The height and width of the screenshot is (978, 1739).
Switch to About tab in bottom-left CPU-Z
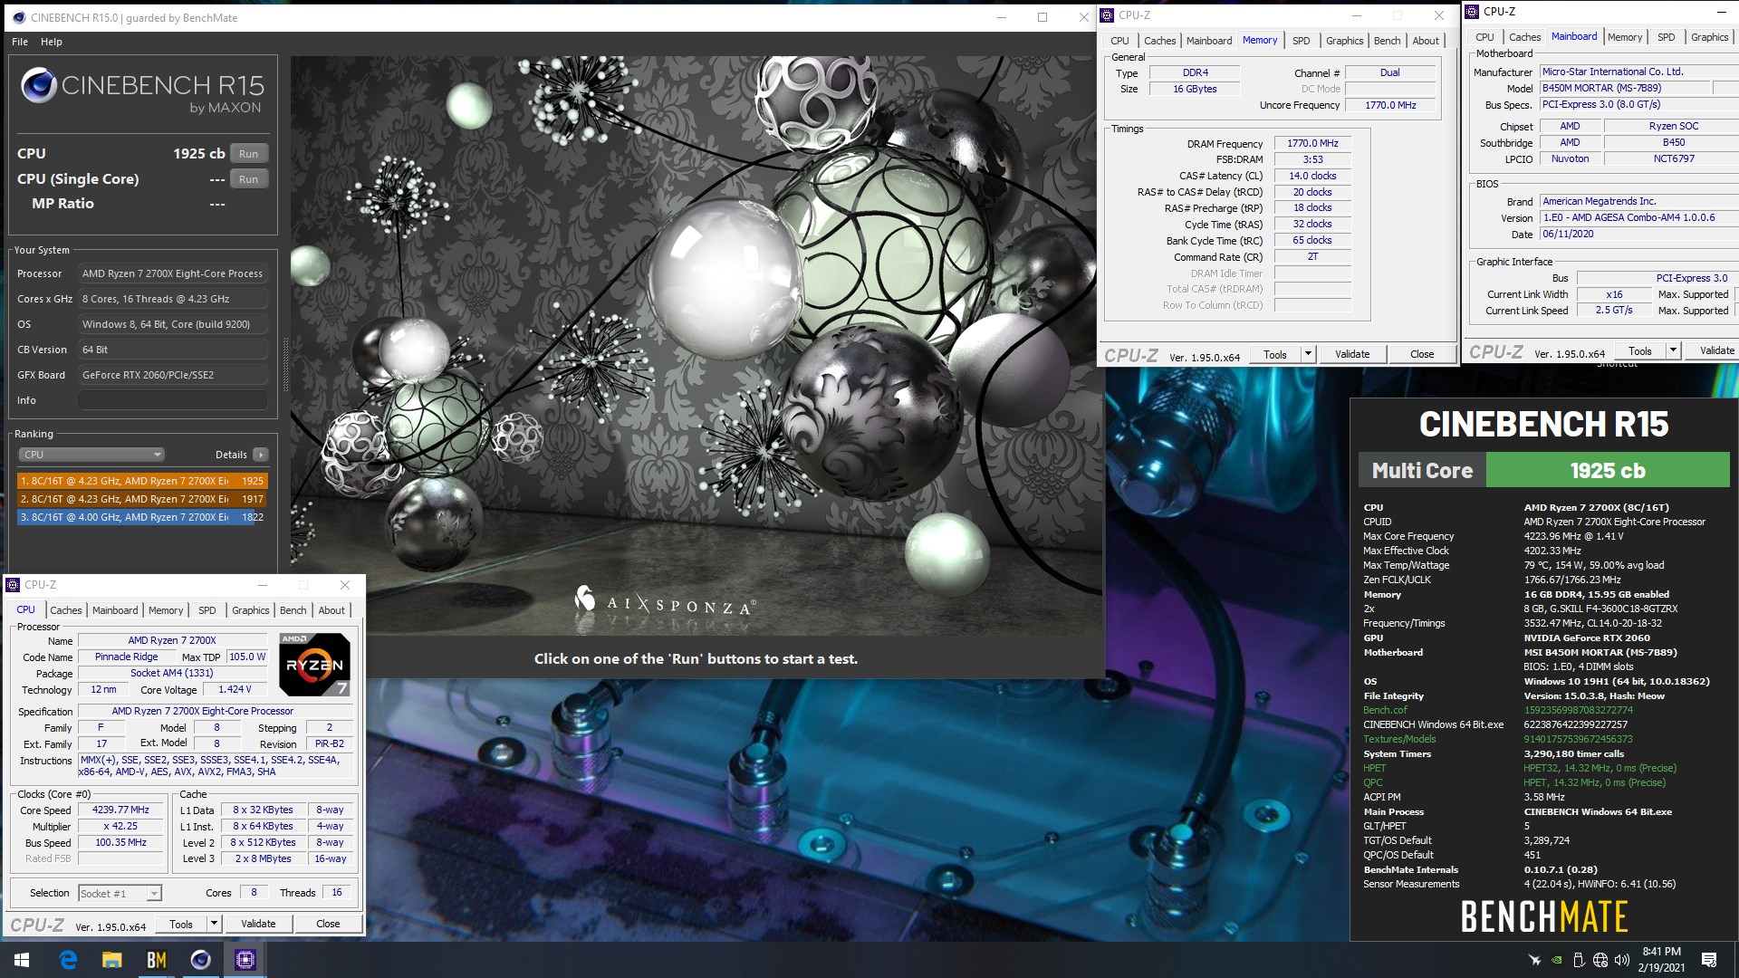331,610
